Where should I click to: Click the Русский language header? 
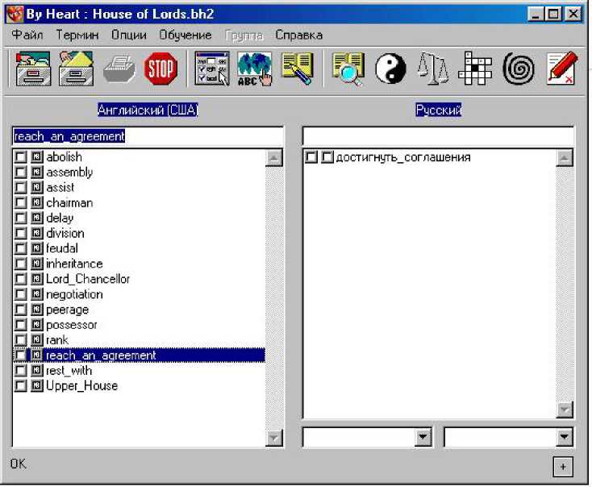tap(438, 110)
